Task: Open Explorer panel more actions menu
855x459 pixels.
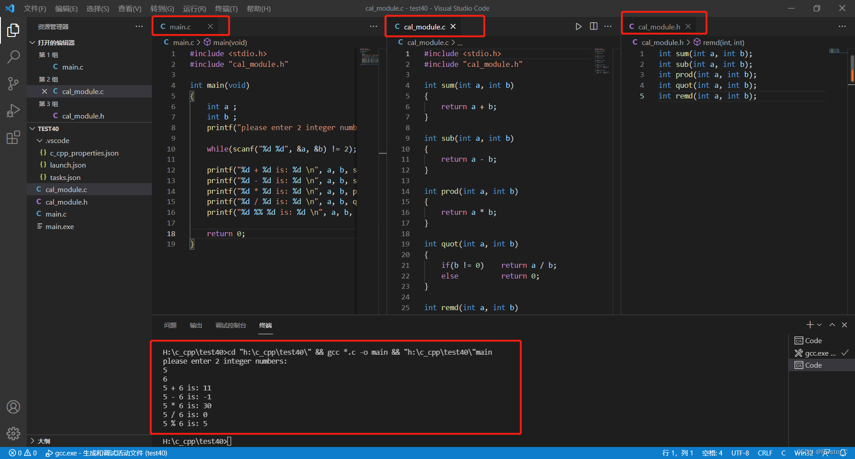Action: coord(139,27)
